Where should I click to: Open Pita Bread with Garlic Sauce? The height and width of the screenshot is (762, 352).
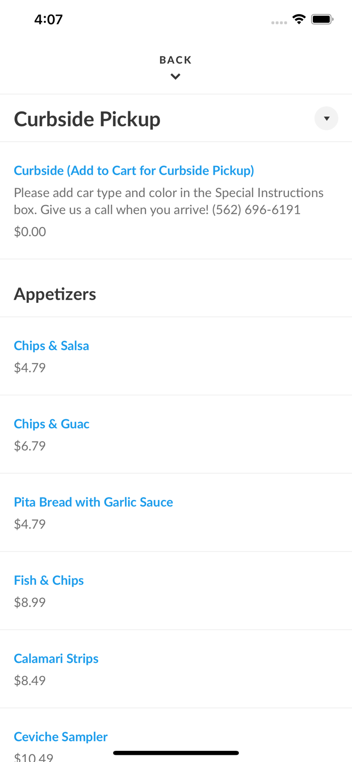93,502
